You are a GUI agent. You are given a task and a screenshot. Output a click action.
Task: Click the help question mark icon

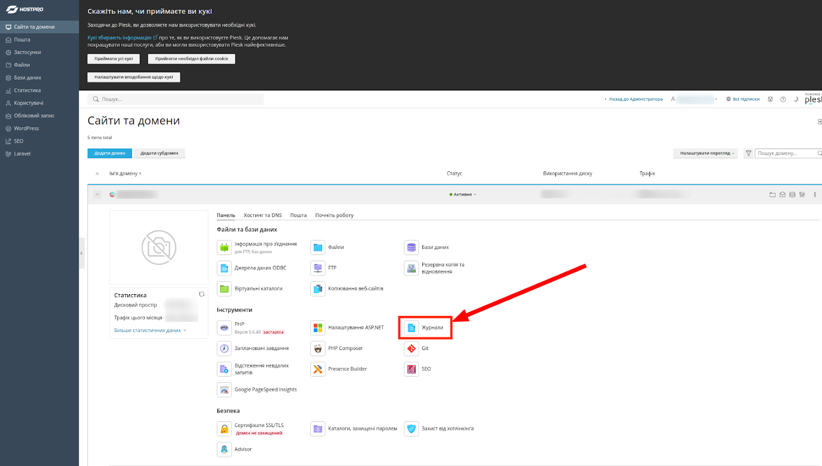[x=783, y=99]
